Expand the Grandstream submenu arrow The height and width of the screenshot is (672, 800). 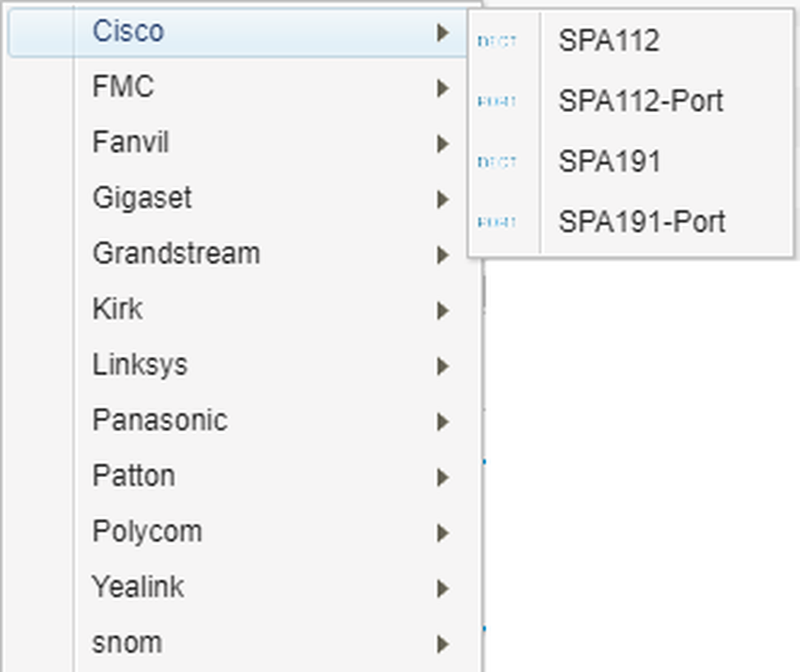[443, 255]
